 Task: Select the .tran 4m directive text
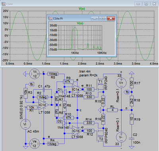point(85,72)
